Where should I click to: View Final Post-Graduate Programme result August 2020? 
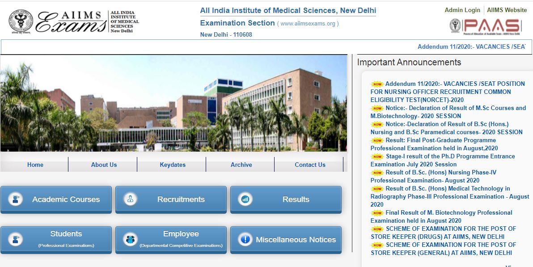click(x=434, y=144)
